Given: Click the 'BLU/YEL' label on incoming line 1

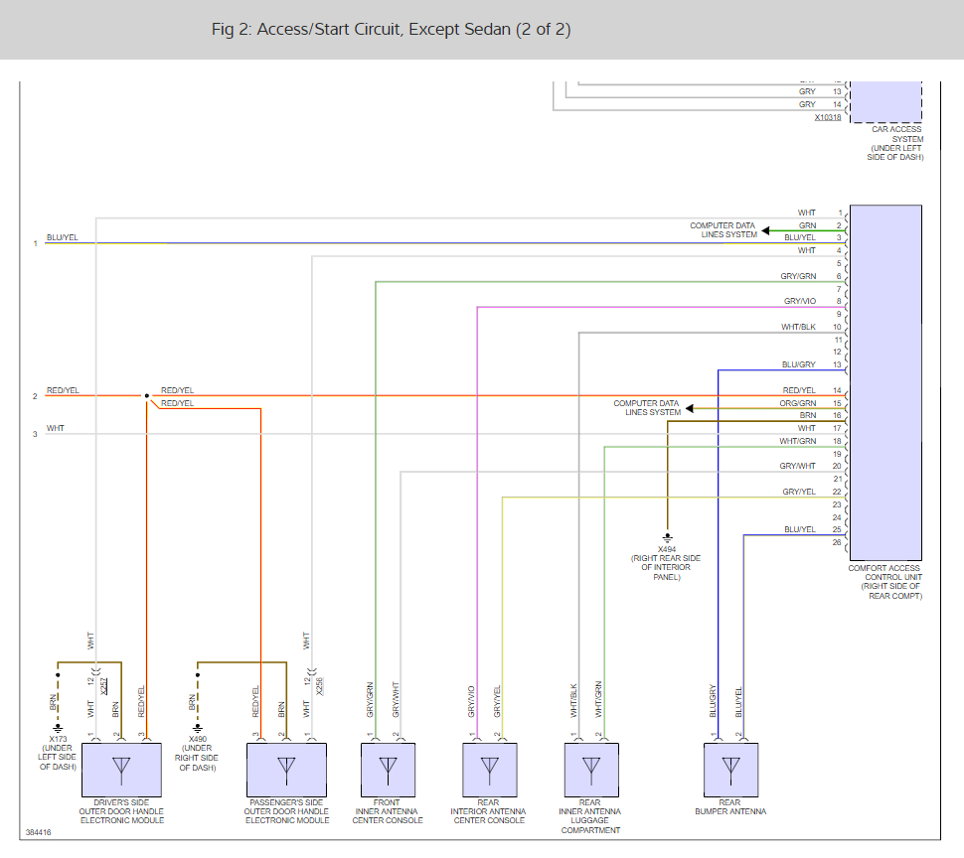Looking at the screenshot, I should 62,237.
